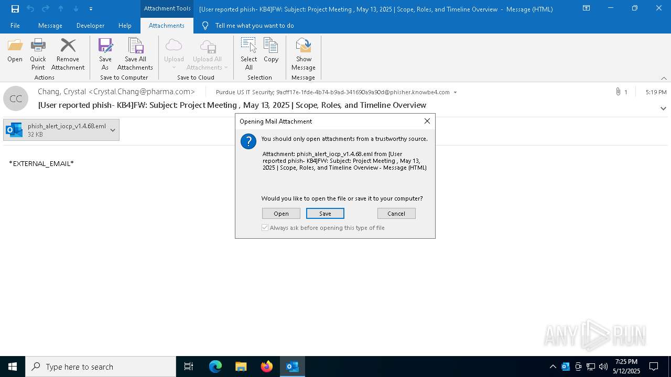Show hidden system tray icons
This screenshot has height=377, width=671.
pyautogui.click(x=553, y=367)
